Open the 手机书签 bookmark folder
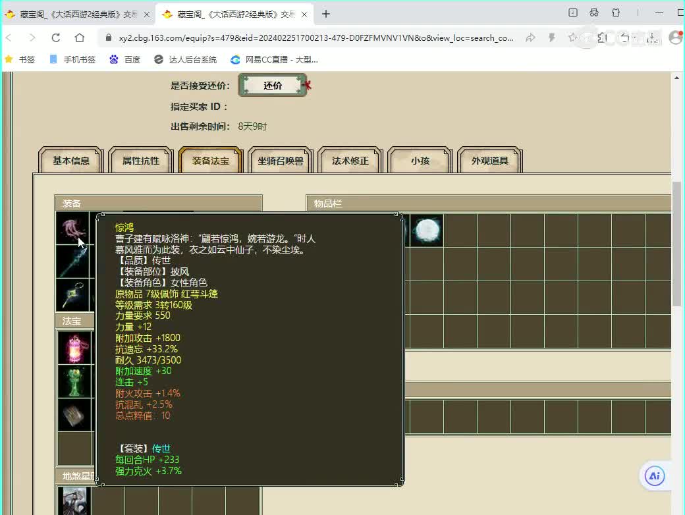This screenshot has width=685, height=515. [72, 59]
